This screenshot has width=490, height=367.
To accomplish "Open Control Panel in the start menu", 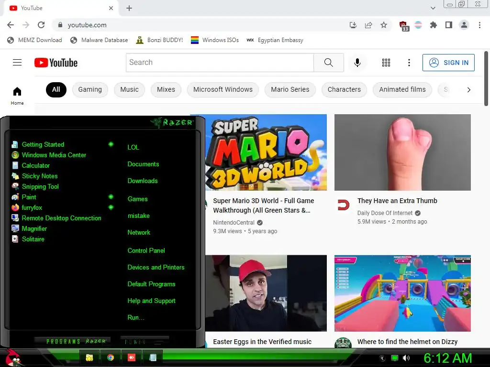I will pyautogui.click(x=146, y=250).
